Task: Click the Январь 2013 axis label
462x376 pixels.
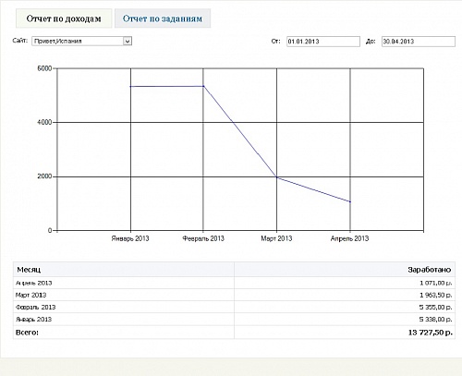Action: pyautogui.click(x=130, y=238)
